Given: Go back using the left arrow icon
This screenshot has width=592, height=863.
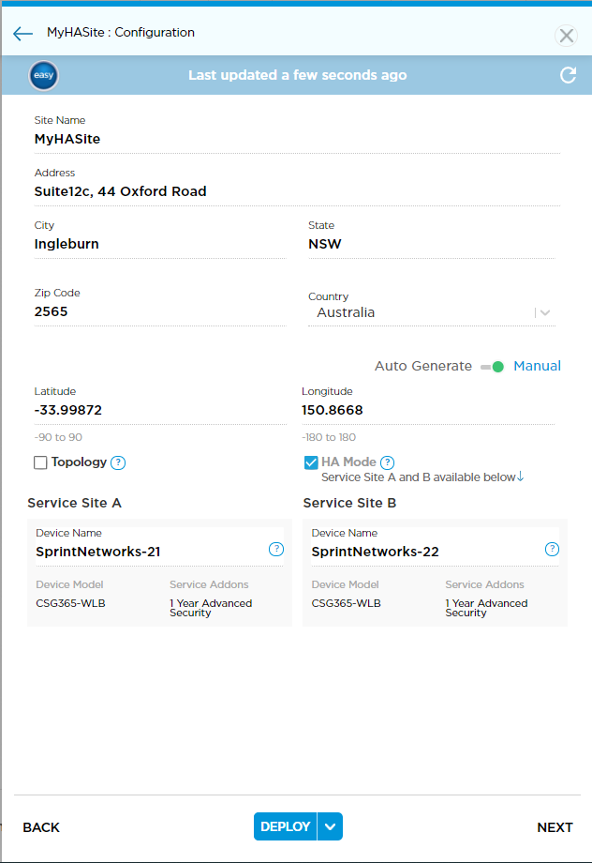Looking at the screenshot, I should coord(22,34).
